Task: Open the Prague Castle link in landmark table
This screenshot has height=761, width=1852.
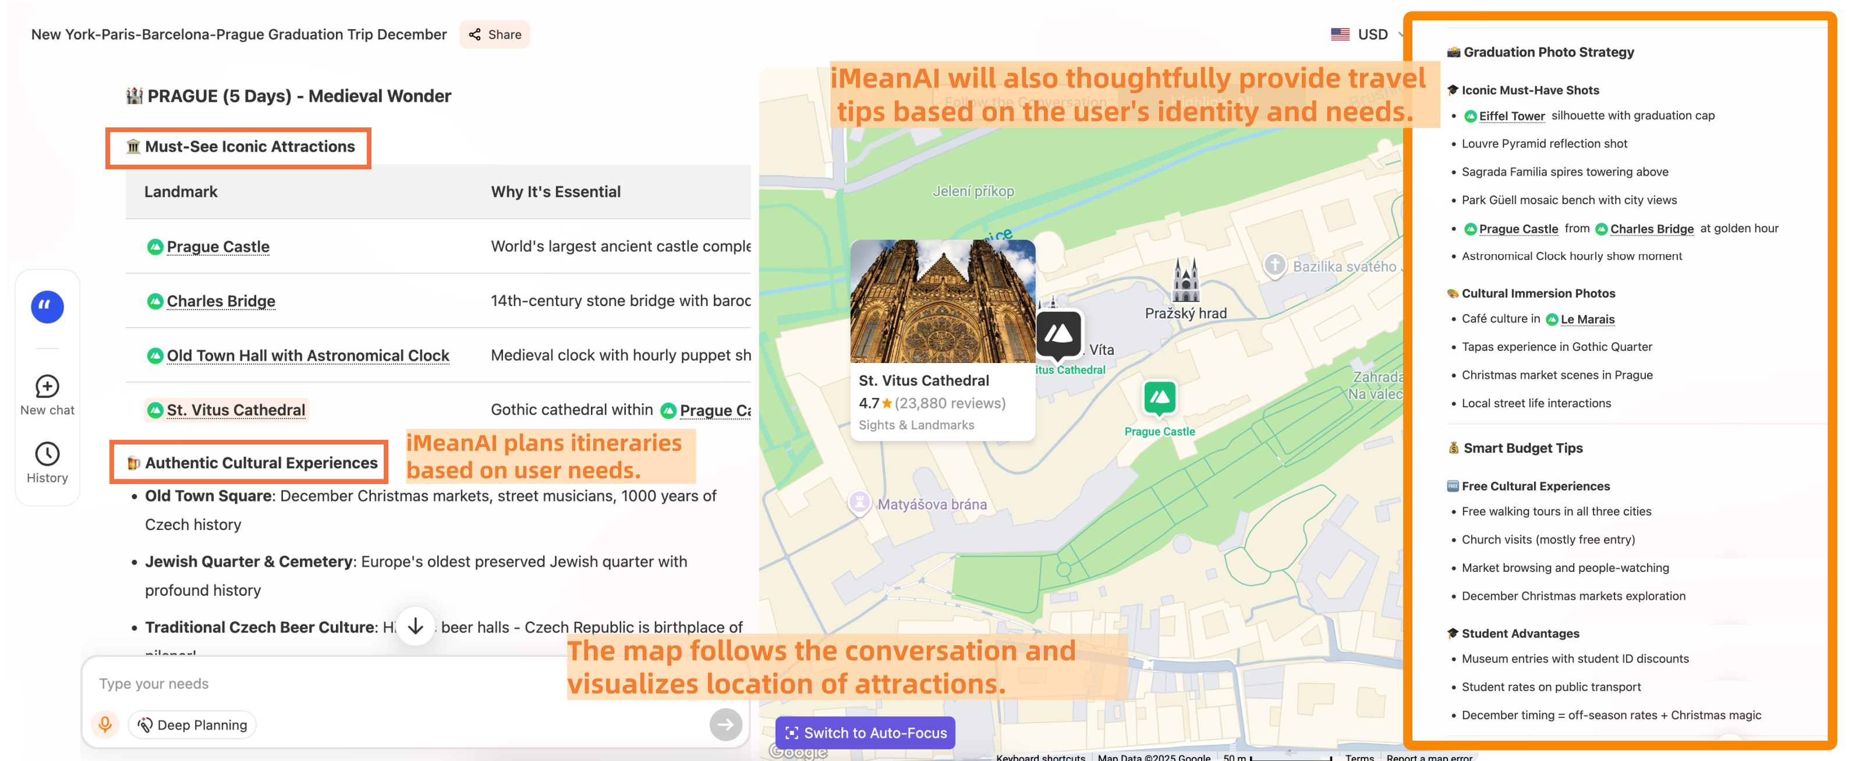Action: 218,247
